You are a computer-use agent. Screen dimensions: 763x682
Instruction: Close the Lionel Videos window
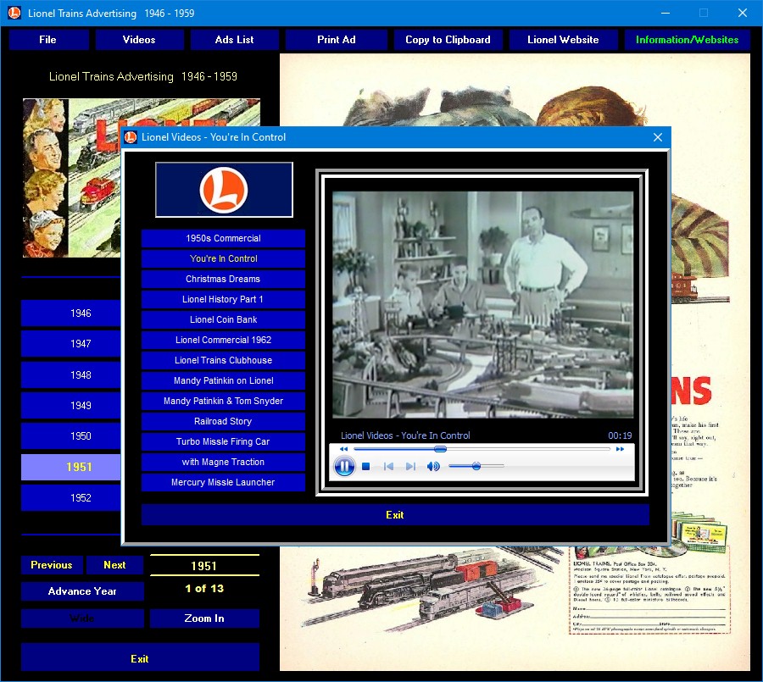click(658, 137)
